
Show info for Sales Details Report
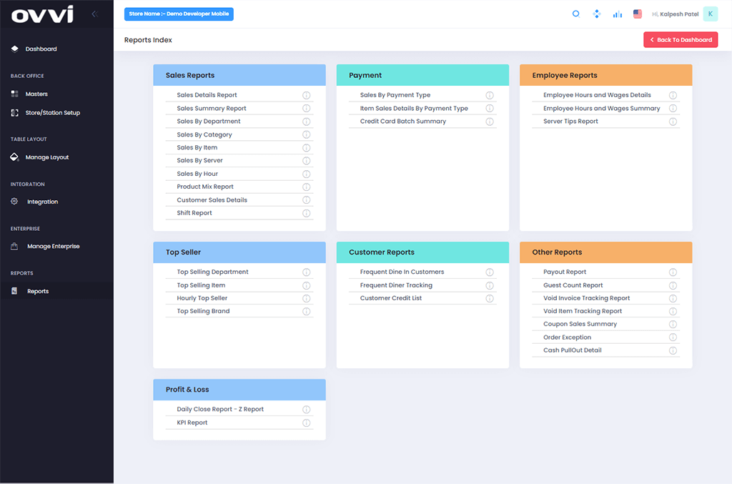click(x=306, y=95)
